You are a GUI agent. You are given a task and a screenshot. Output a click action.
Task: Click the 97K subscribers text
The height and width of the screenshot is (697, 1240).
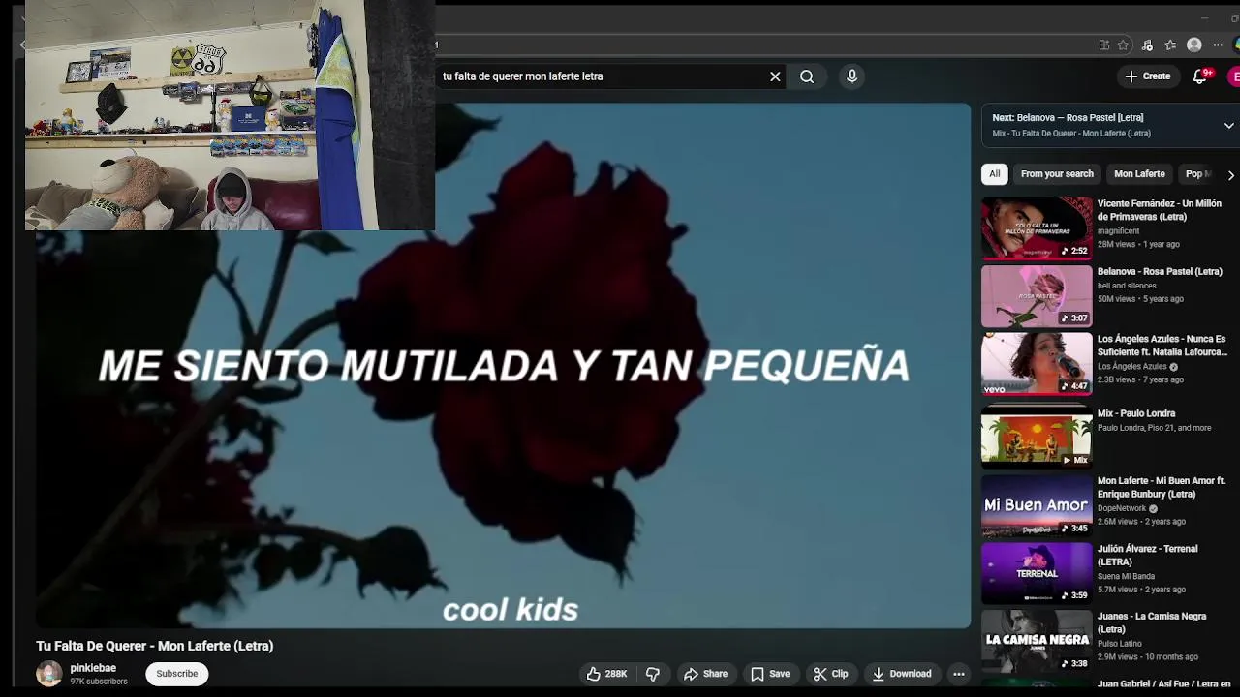99,682
